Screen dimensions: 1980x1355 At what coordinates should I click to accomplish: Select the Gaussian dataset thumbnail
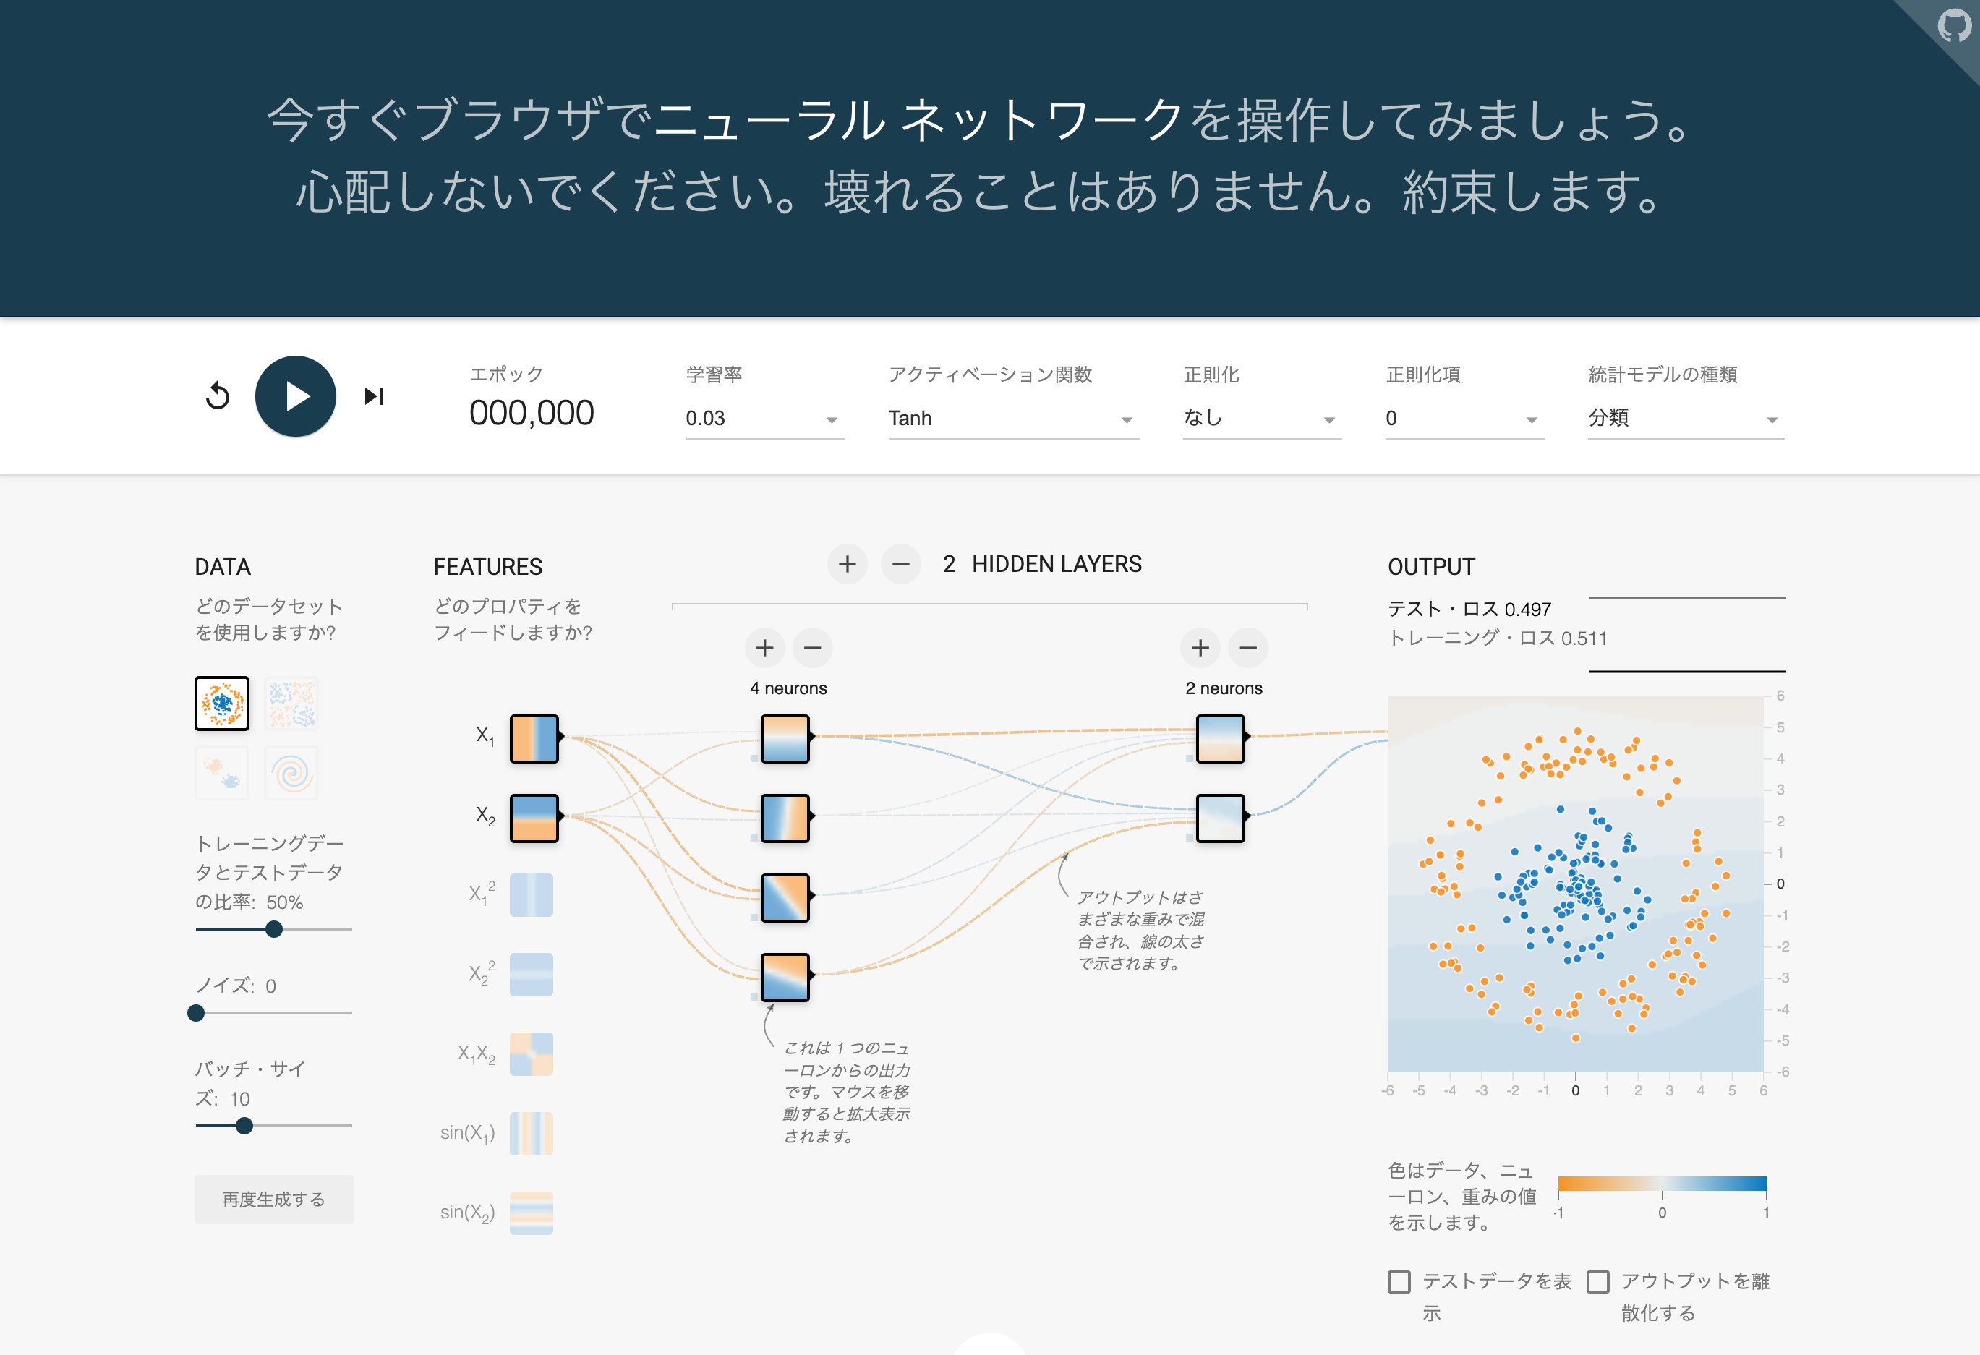pos(221,771)
